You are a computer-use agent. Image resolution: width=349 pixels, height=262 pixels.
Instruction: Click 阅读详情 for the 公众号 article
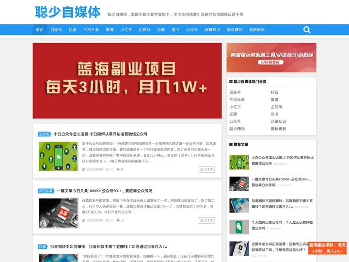pos(206,169)
